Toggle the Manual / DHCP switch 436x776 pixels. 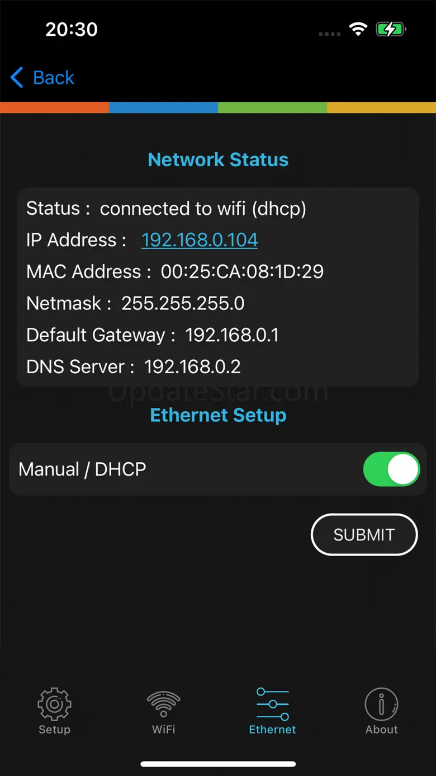click(391, 469)
